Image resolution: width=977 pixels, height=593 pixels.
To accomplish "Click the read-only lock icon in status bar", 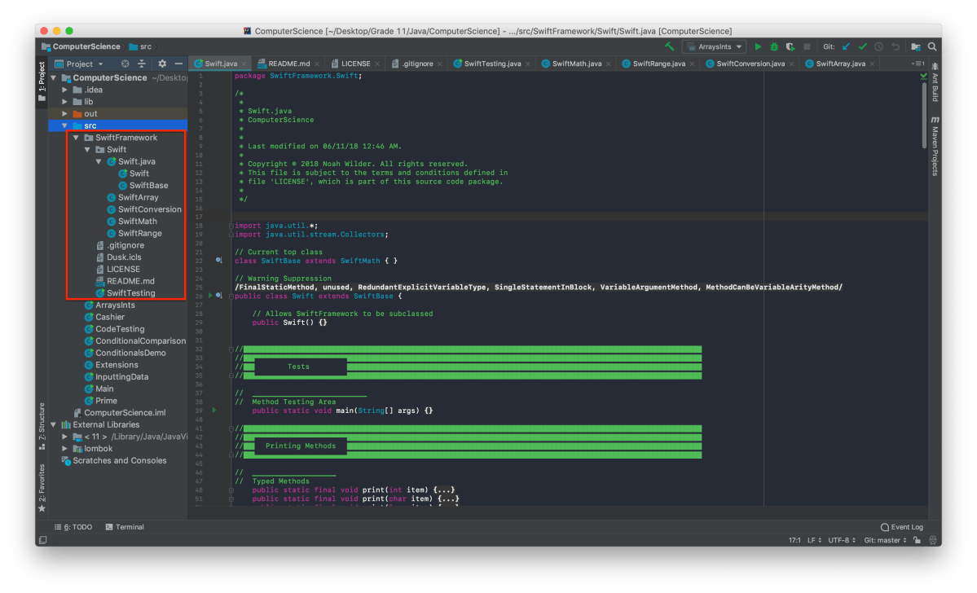I will coord(918,540).
